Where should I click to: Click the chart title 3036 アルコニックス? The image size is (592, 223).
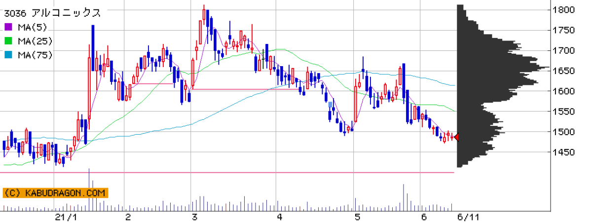point(52,13)
